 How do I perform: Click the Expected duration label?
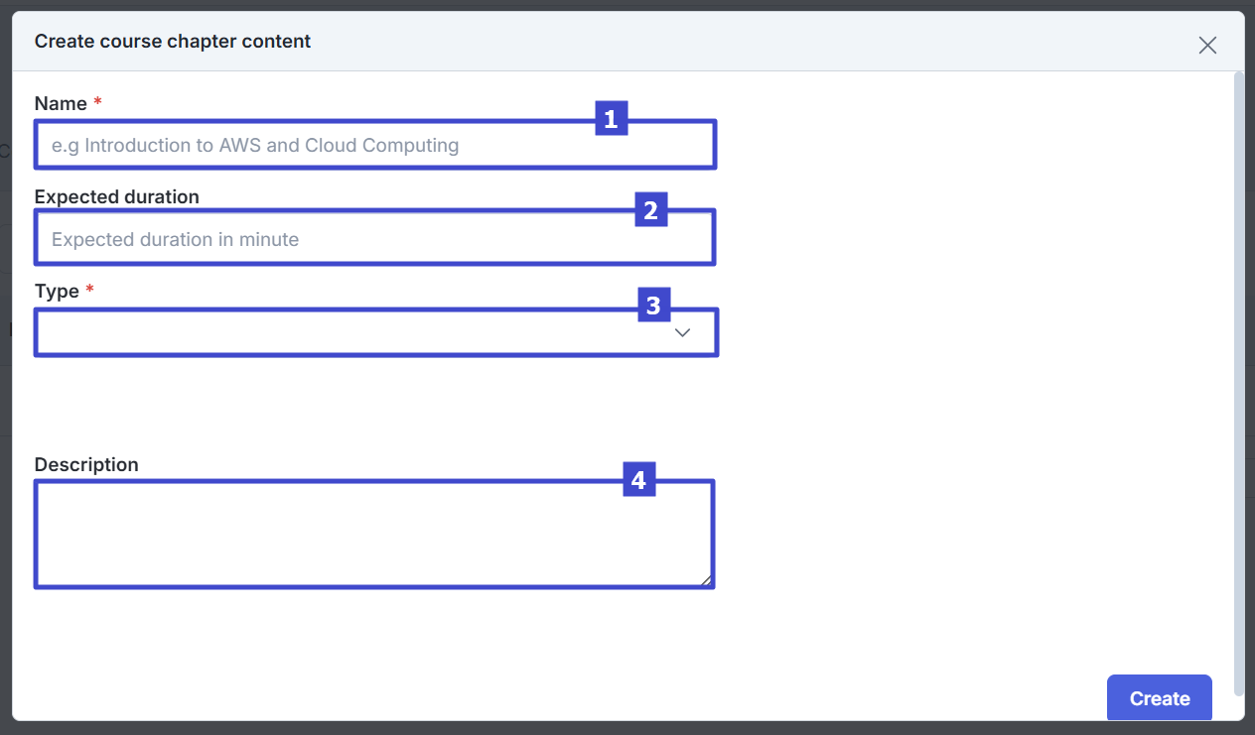(116, 196)
